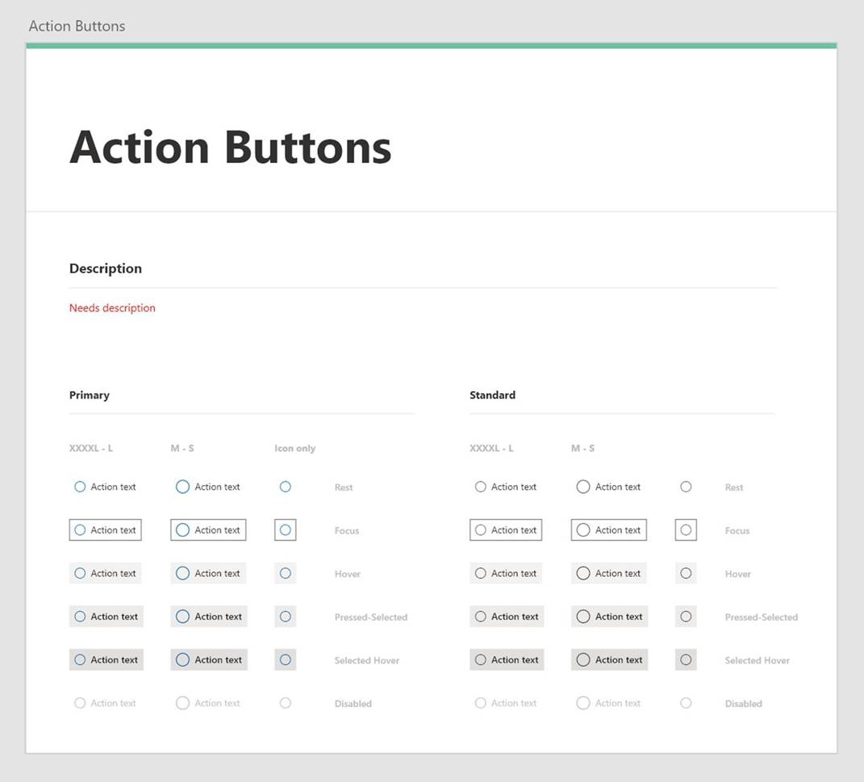
Task: Click Standard M-S Action text button, Rest row
Action: pos(609,487)
